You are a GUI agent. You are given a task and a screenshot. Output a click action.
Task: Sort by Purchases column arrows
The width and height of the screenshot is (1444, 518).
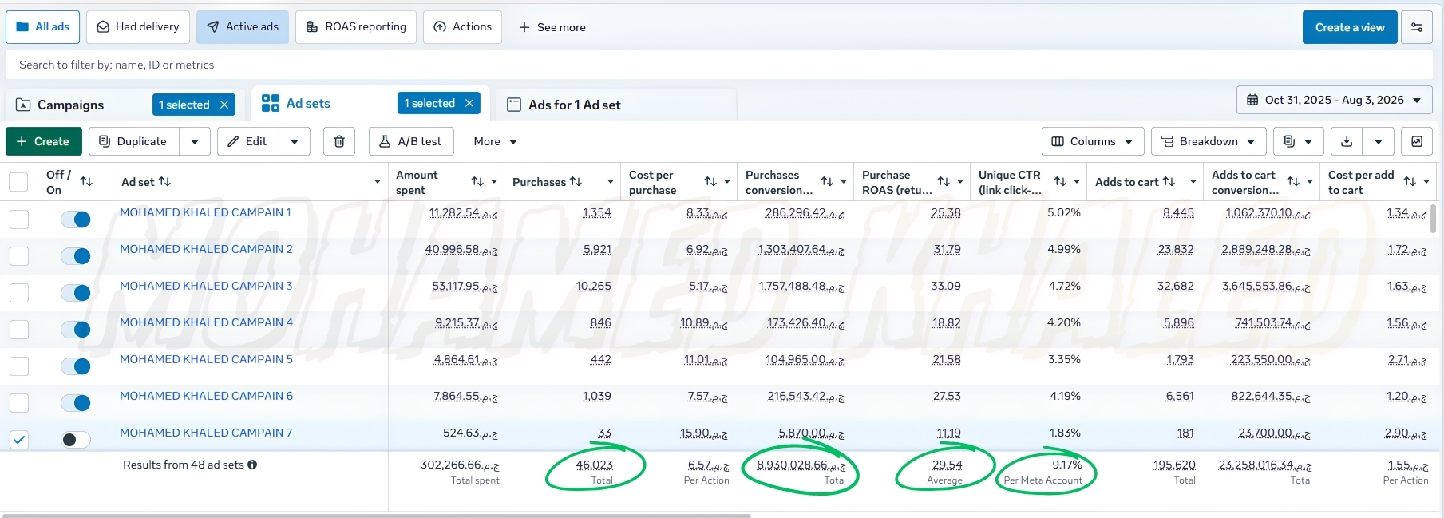click(576, 182)
